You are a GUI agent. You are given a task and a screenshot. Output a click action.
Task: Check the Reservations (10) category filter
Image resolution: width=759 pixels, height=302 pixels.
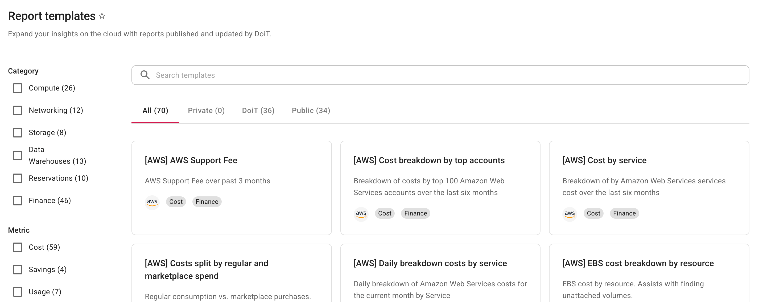point(18,178)
